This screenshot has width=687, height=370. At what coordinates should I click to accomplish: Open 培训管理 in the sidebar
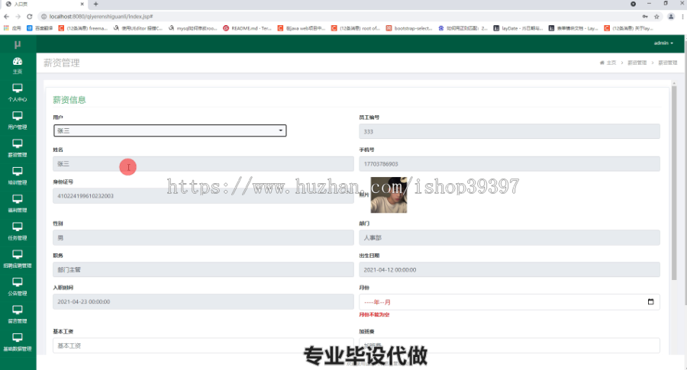point(18,175)
